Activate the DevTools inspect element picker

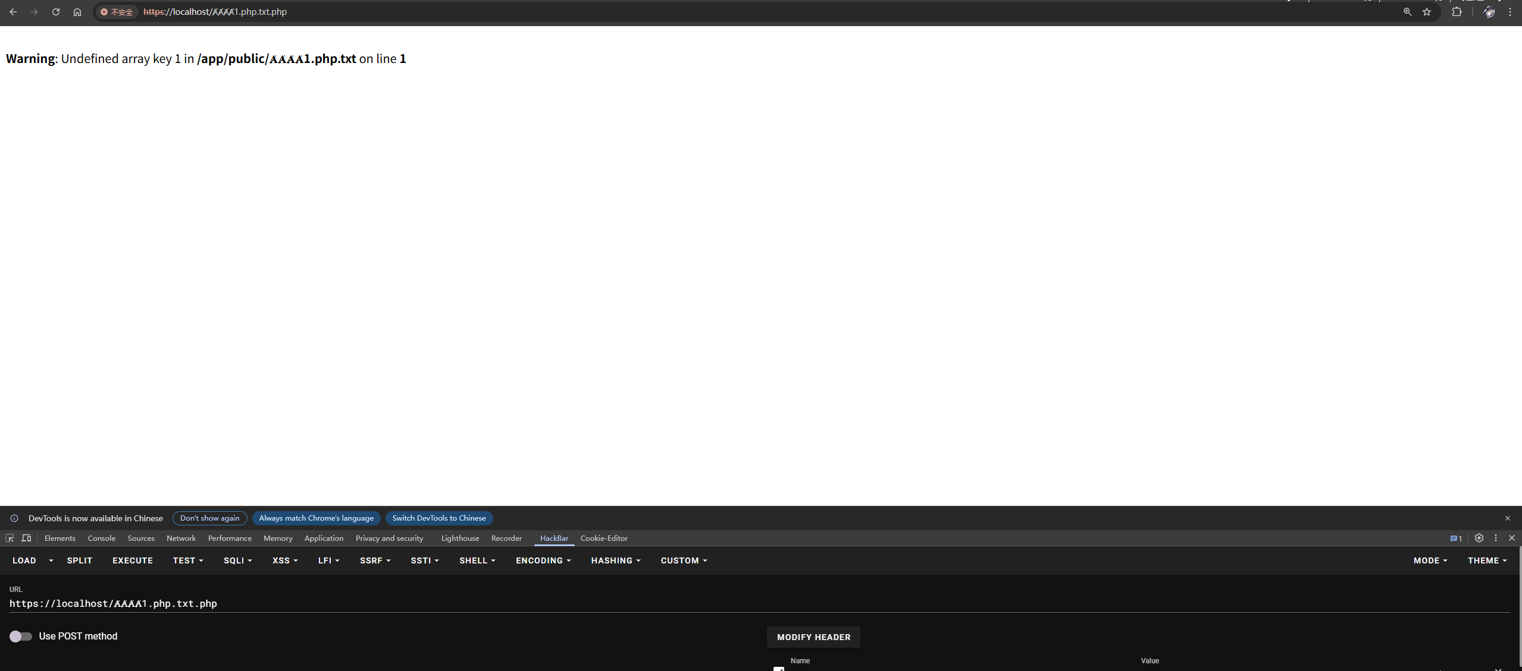(x=10, y=538)
